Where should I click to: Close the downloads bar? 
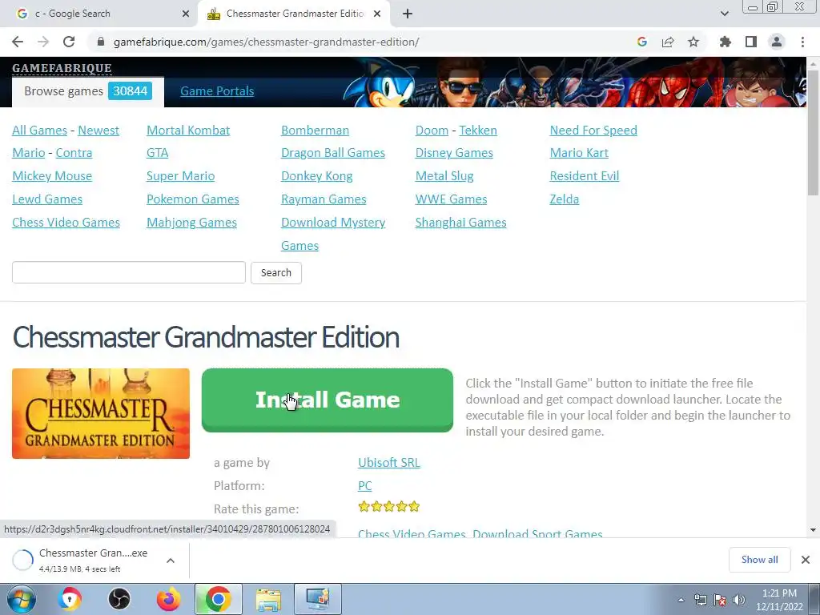click(806, 560)
